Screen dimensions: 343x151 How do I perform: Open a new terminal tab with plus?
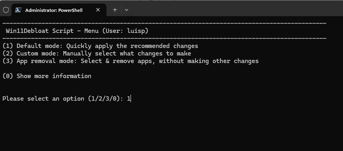pos(115,10)
